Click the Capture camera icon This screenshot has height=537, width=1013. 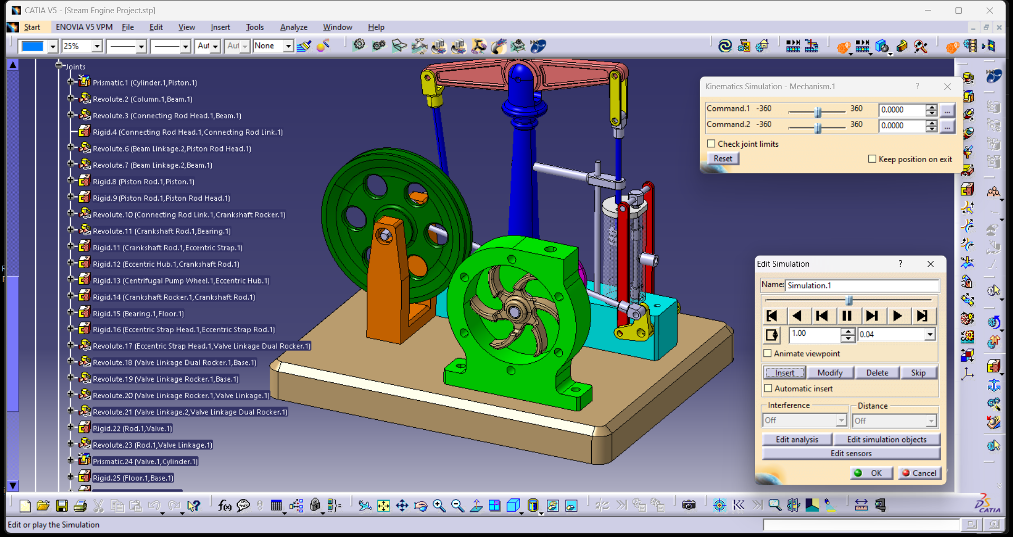[688, 505]
